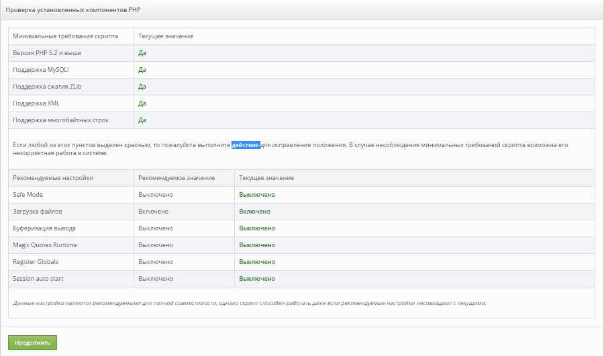This screenshot has height=356, width=604.
Task: Select the Версия PHP 5.2 и выше row label
Action: coord(47,52)
